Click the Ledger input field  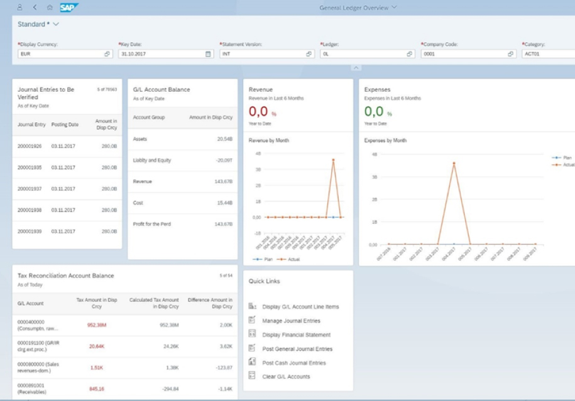[366, 54]
